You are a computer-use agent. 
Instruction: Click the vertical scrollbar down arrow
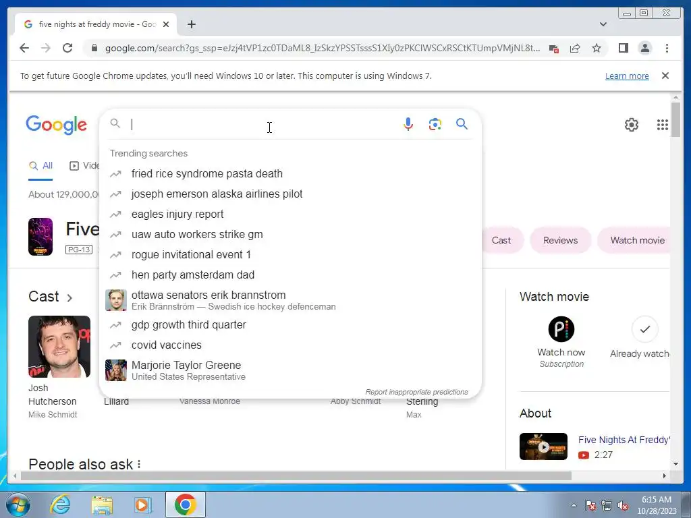coord(675,464)
